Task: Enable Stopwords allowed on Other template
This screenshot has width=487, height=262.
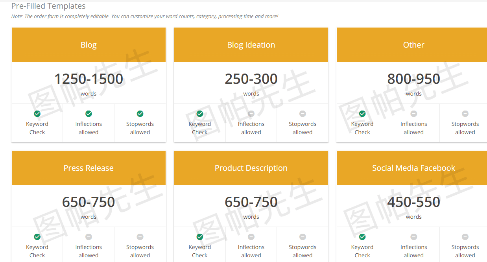Action: pyautogui.click(x=465, y=114)
